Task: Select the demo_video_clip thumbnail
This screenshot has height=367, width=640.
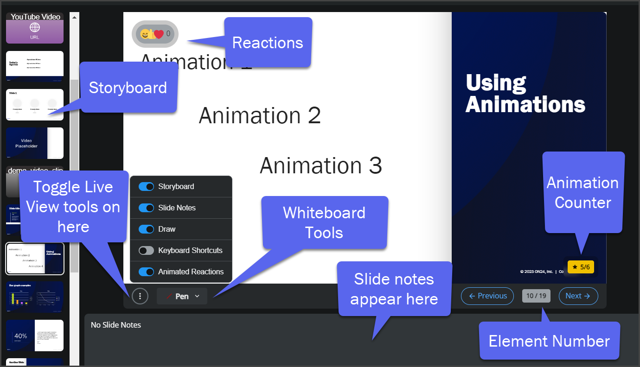Action: click(35, 182)
